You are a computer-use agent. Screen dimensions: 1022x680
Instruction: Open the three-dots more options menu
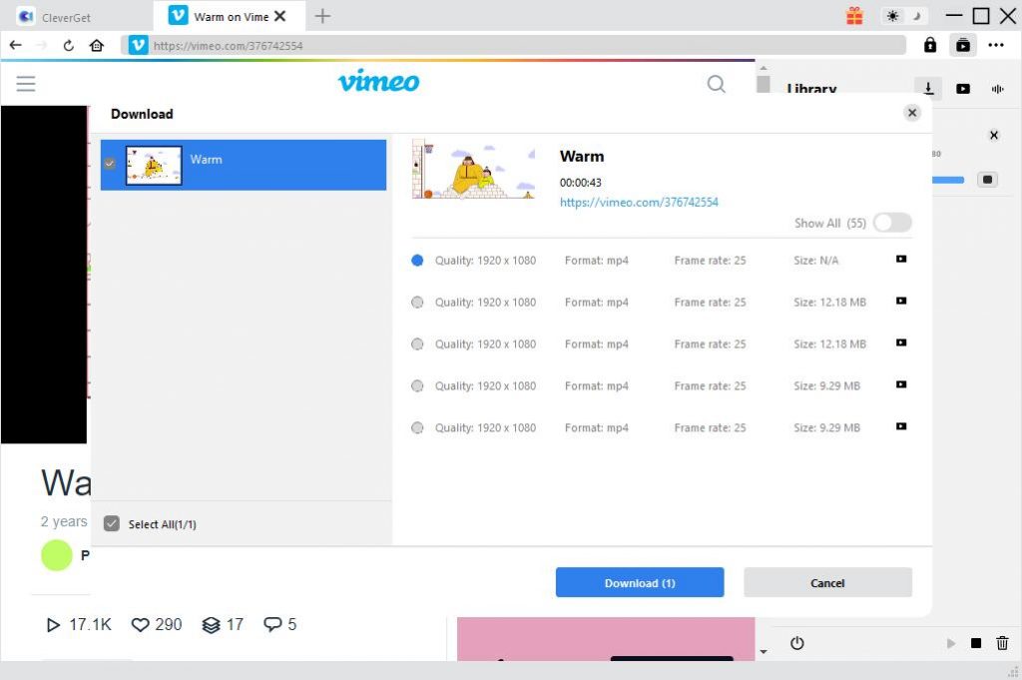coord(995,45)
